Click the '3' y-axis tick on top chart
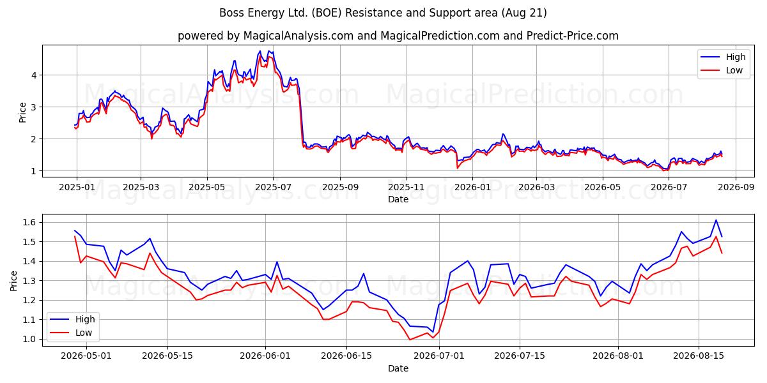The height and width of the screenshot is (383, 767). [x=35, y=107]
